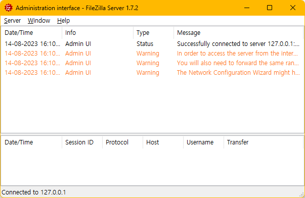Open the Window menu
Image resolution: width=305 pixels, height=198 pixels.
click(39, 21)
